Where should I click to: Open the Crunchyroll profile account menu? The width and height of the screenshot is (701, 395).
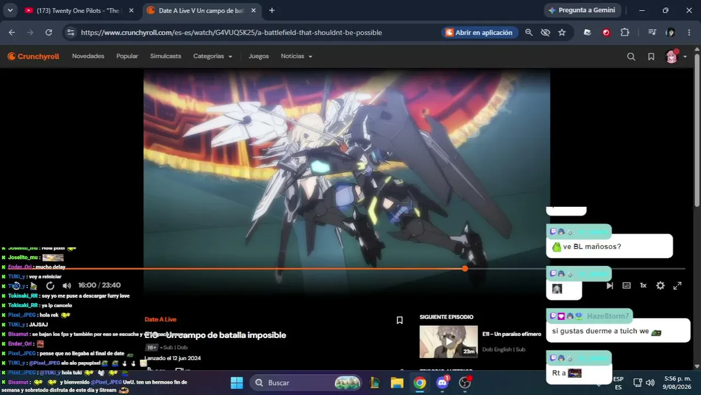(x=676, y=57)
